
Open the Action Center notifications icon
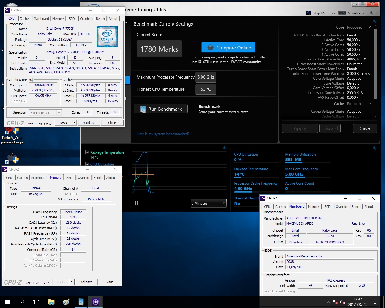point(375,302)
